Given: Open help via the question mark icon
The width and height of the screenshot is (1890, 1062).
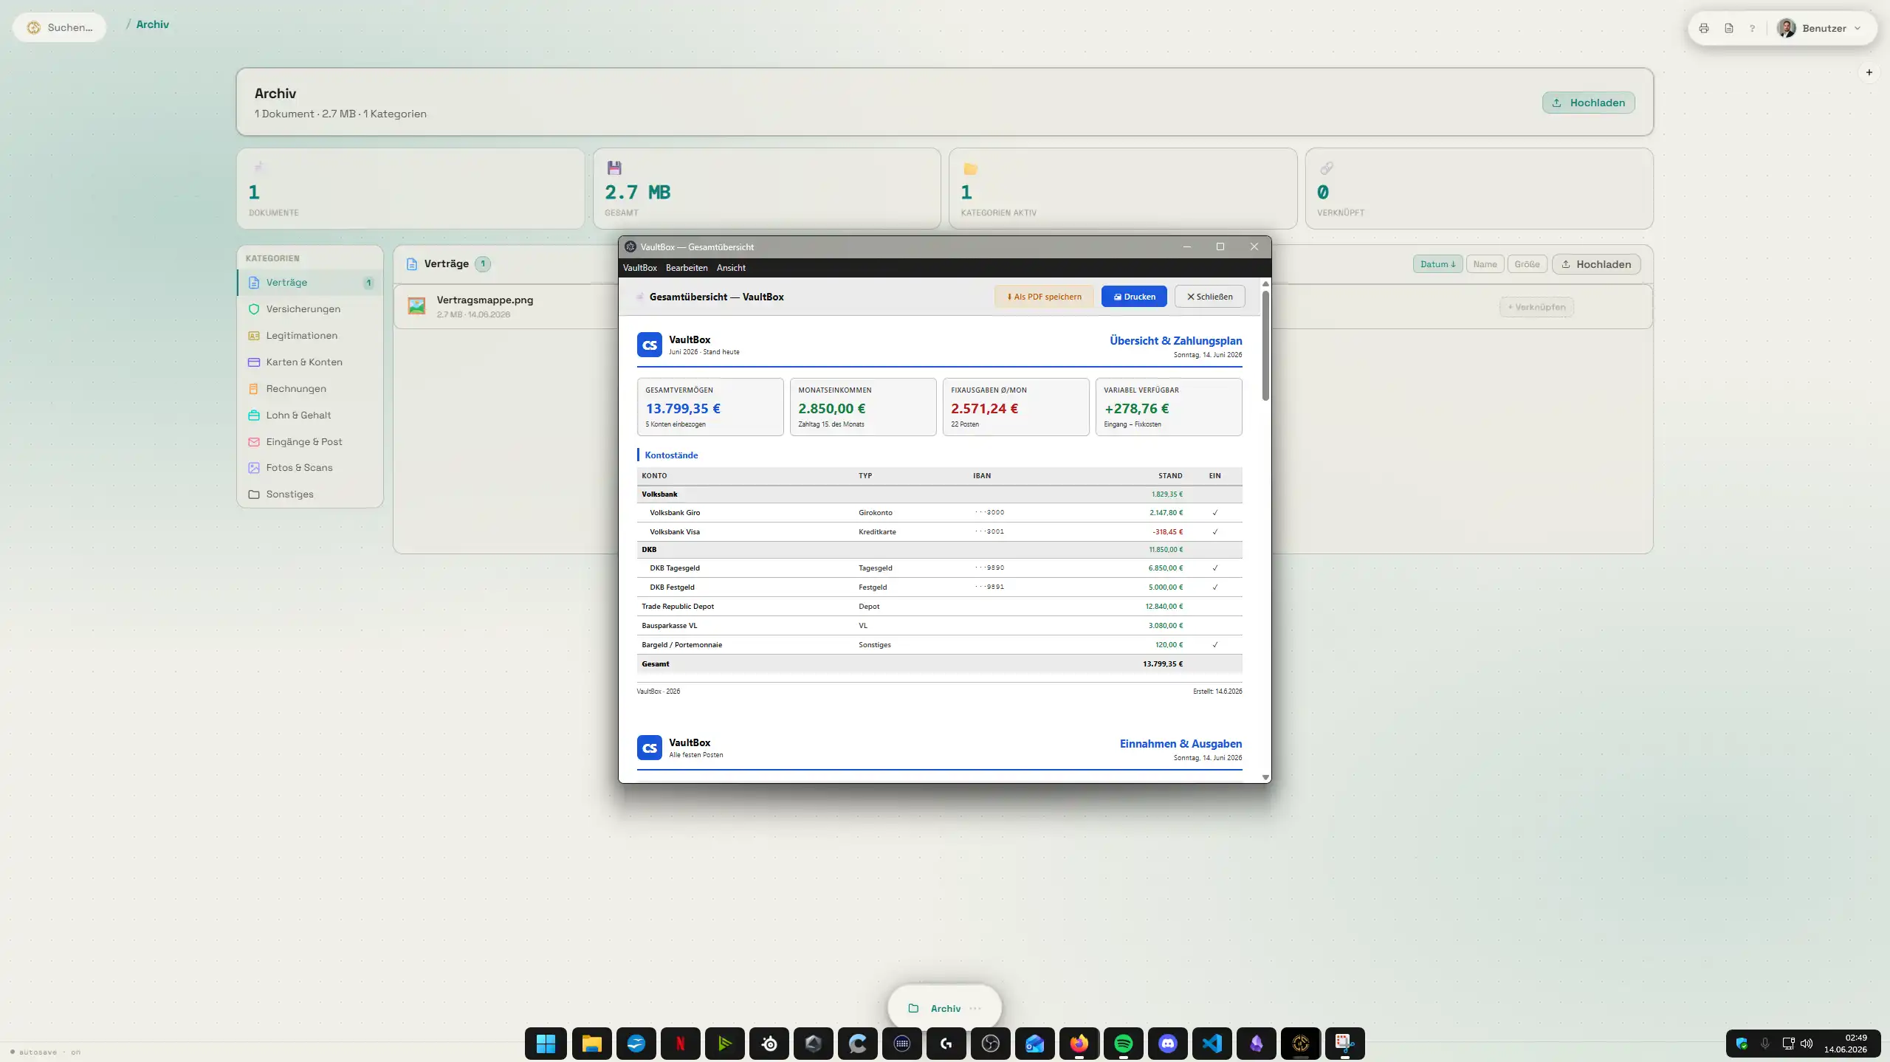Looking at the screenshot, I should 1752,28.
